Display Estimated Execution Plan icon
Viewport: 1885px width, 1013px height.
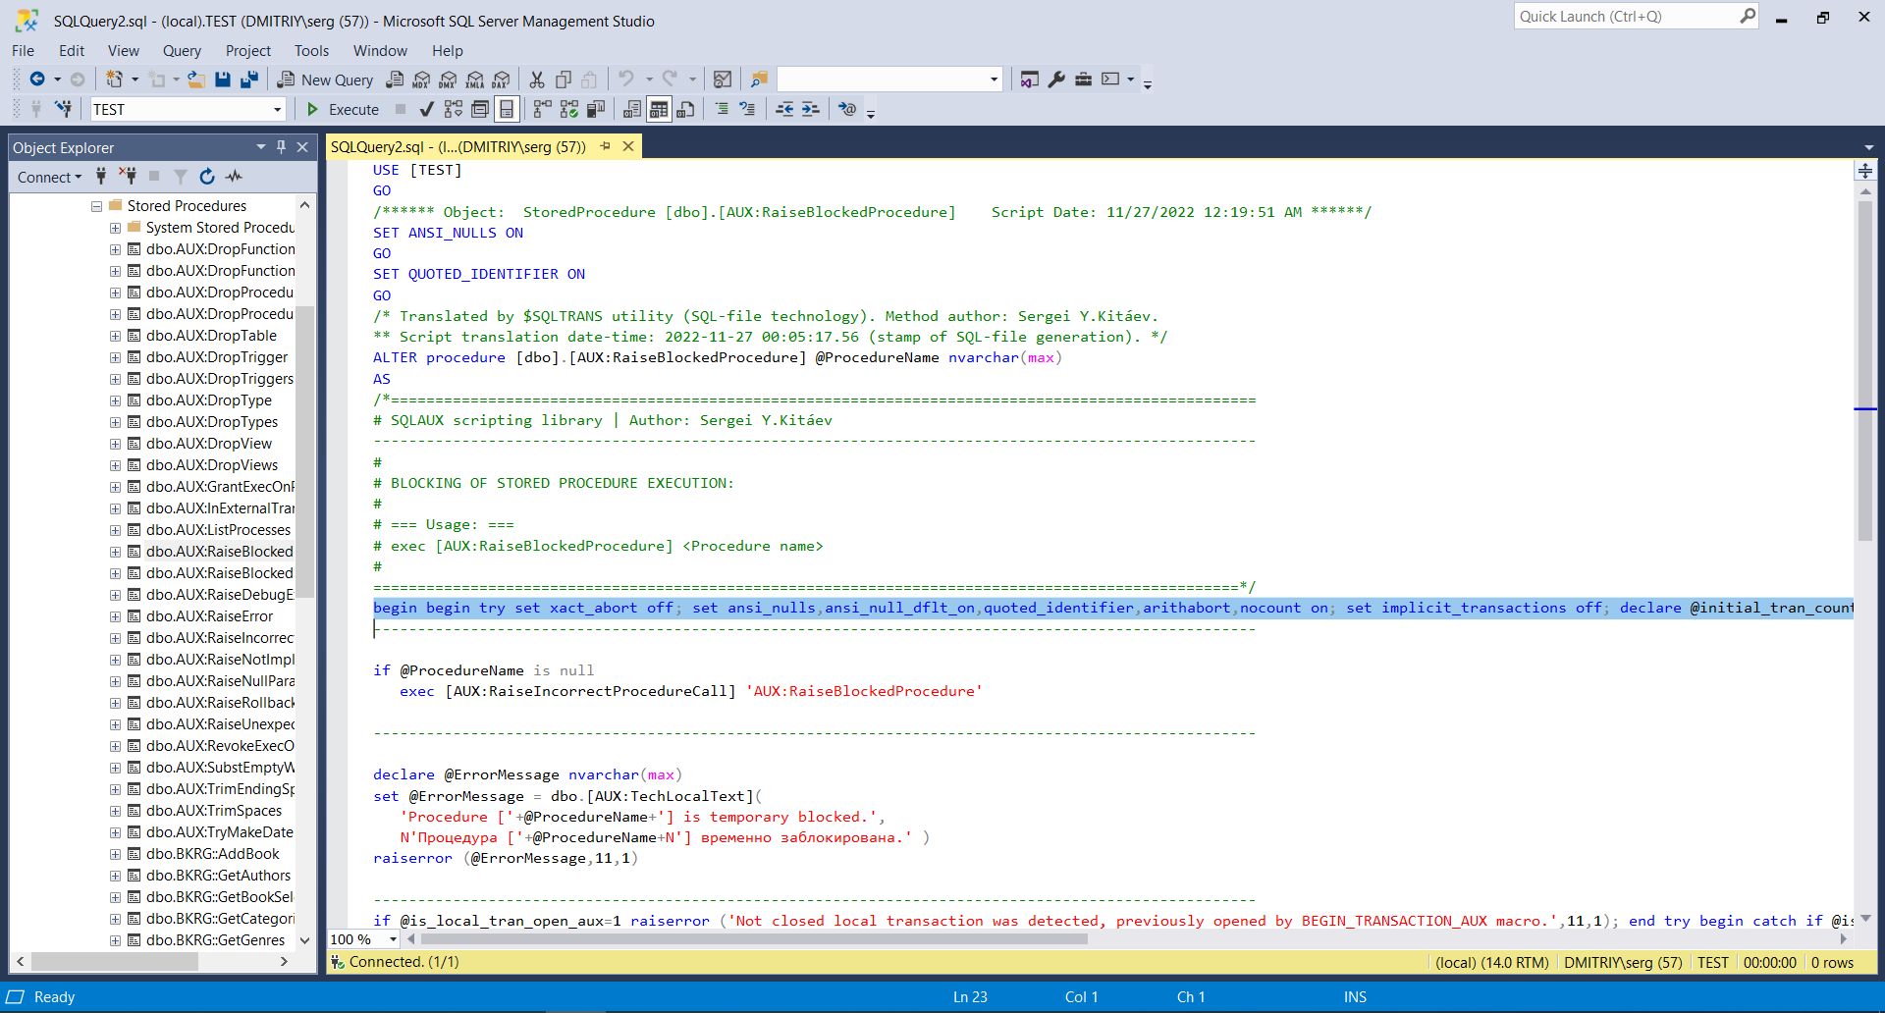pyautogui.click(x=453, y=109)
